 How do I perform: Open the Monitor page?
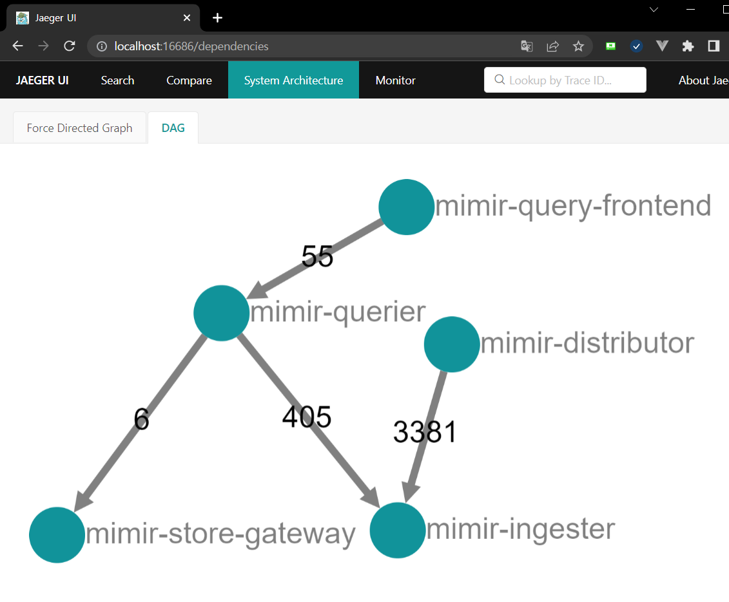[395, 80]
